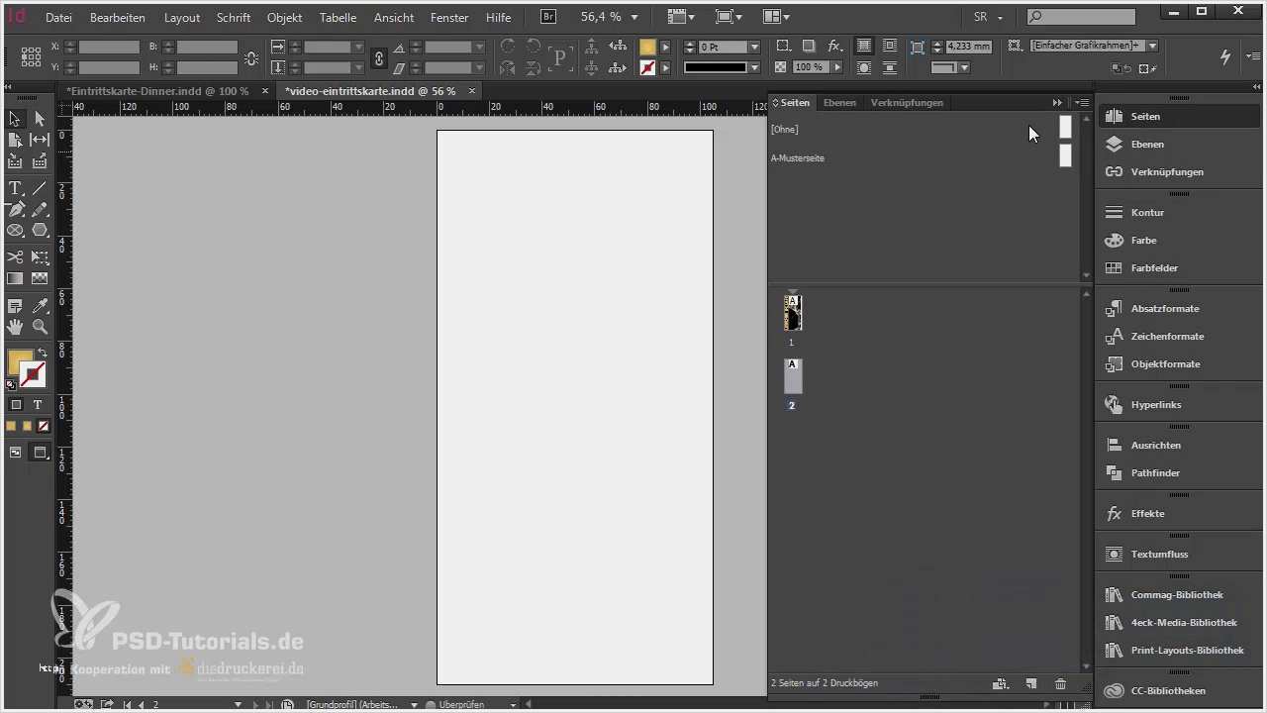Activate the Hand tool
The width and height of the screenshot is (1267, 713).
[x=15, y=327]
